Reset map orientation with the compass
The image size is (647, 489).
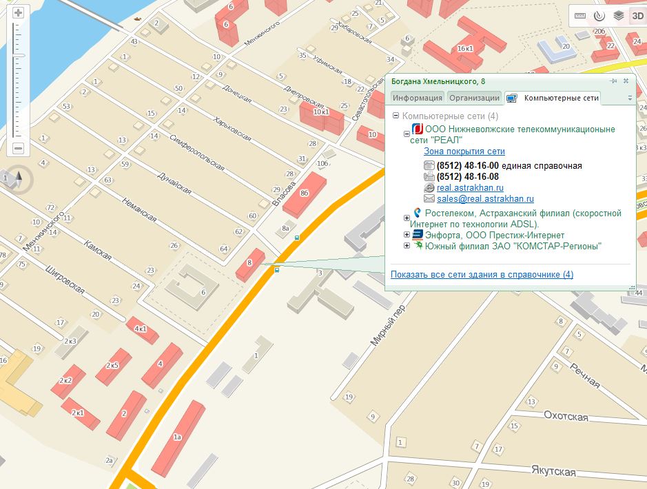click(x=18, y=178)
